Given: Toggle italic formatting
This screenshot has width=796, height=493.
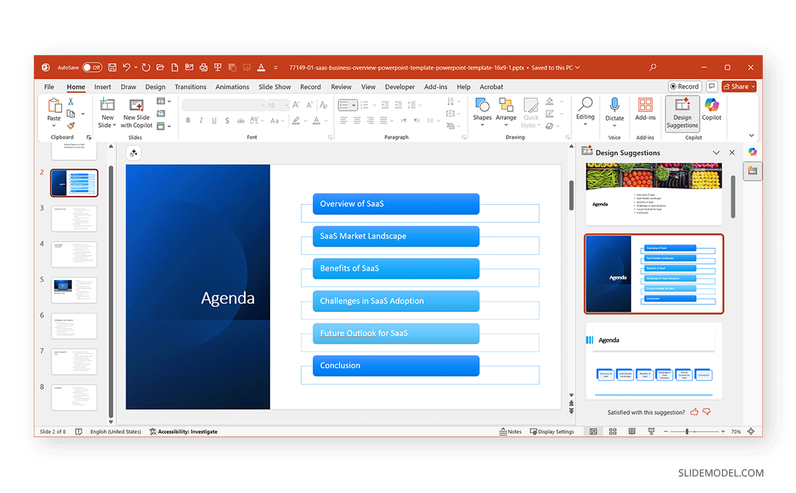Looking at the screenshot, I should click(201, 120).
